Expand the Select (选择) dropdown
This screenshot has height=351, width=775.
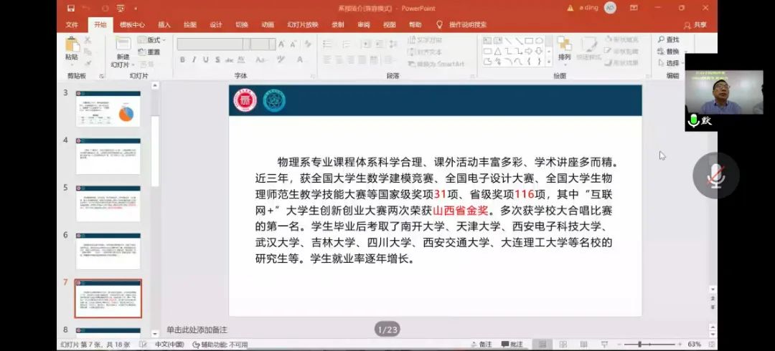coord(671,63)
